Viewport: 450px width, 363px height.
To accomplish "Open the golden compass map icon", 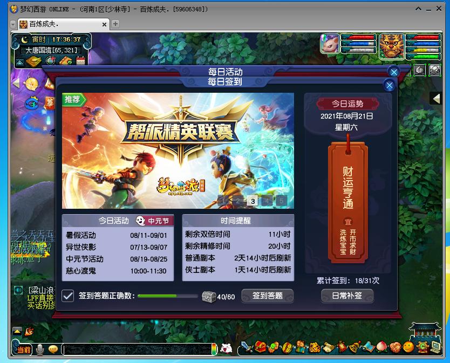I will pyautogui.click(x=33, y=61).
